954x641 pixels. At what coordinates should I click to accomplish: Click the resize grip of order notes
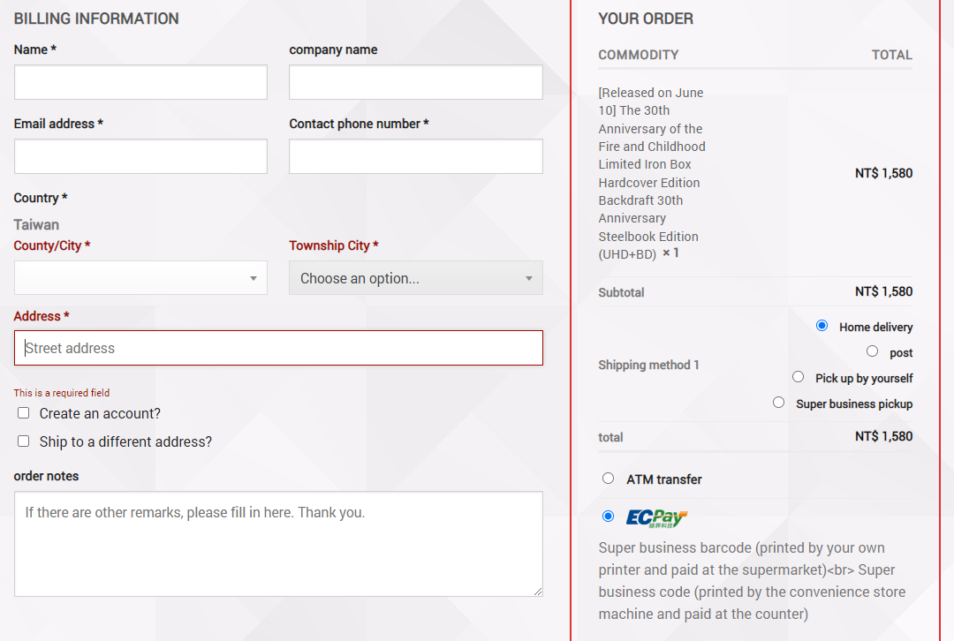coord(538,592)
